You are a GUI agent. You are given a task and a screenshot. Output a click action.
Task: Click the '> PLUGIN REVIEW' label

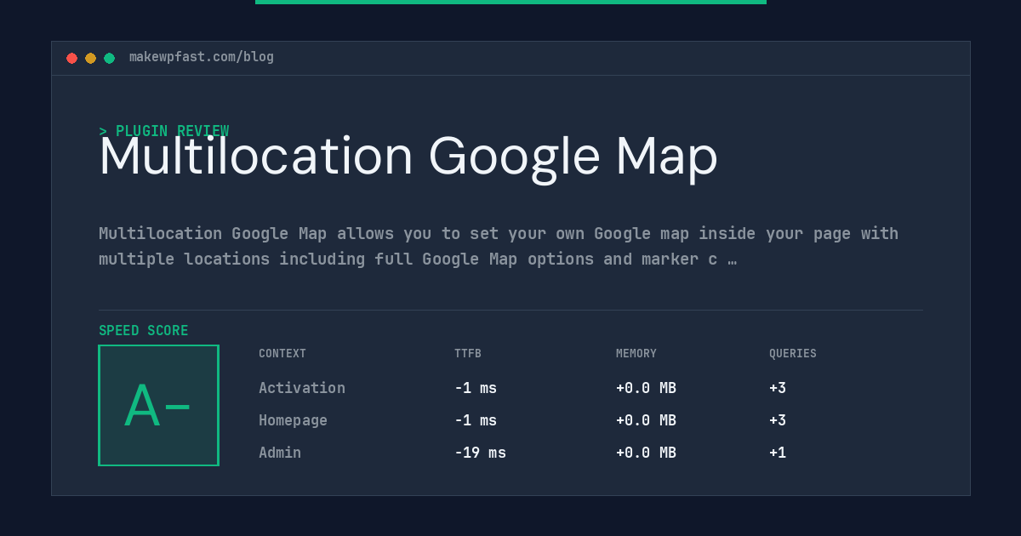(x=163, y=131)
